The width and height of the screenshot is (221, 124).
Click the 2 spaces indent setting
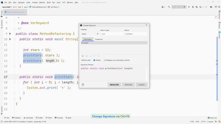point(210,122)
